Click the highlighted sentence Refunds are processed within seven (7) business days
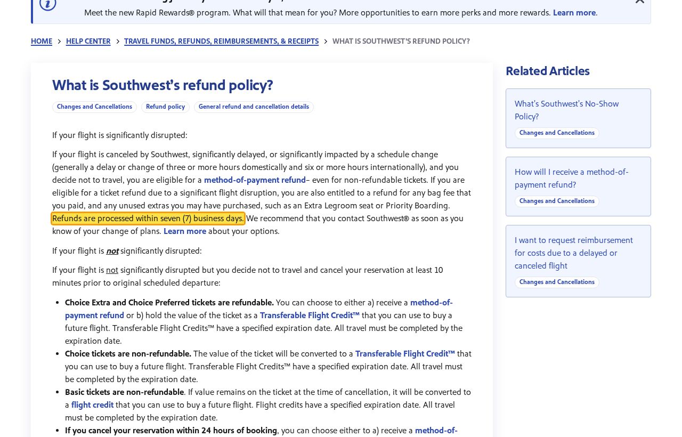The height and width of the screenshot is (437, 682). [148, 218]
